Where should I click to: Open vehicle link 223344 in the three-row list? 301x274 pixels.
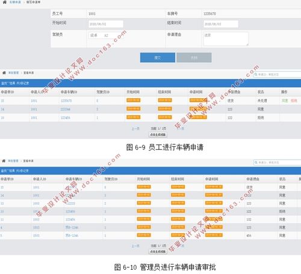pyautogui.click(x=66, y=109)
